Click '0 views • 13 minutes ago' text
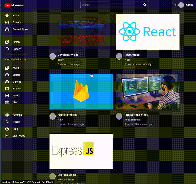The height and width of the screenshot is (184, 196). click(138, 124)
